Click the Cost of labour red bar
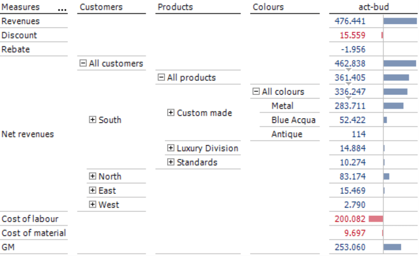 point(376,219)
